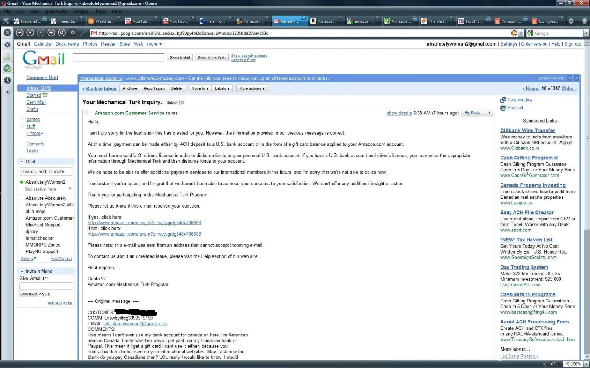Open the address bar dropdown arrow
The width and height of the screenshot is (590, 368).
tap(521, 33)
